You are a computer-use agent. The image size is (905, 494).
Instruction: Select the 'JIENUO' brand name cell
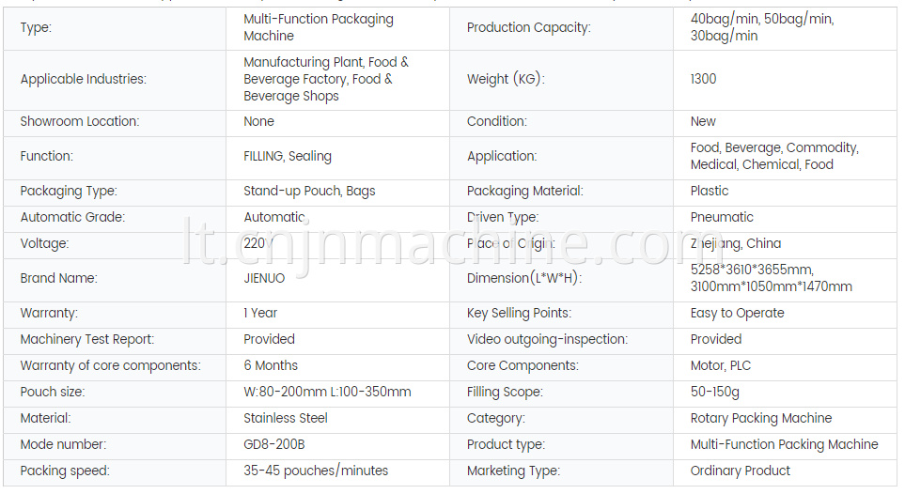point(337,279)
